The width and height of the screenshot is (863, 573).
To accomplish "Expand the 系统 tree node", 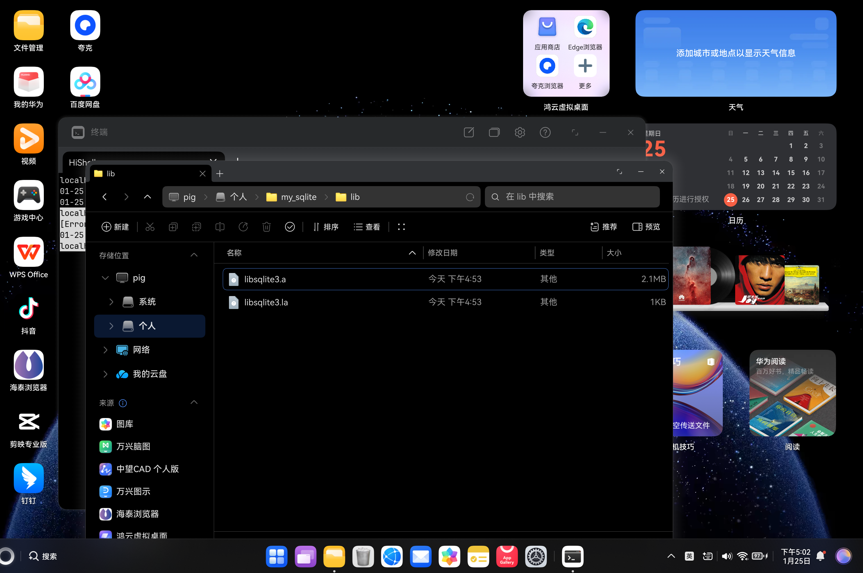I will (x=111, y=302).
